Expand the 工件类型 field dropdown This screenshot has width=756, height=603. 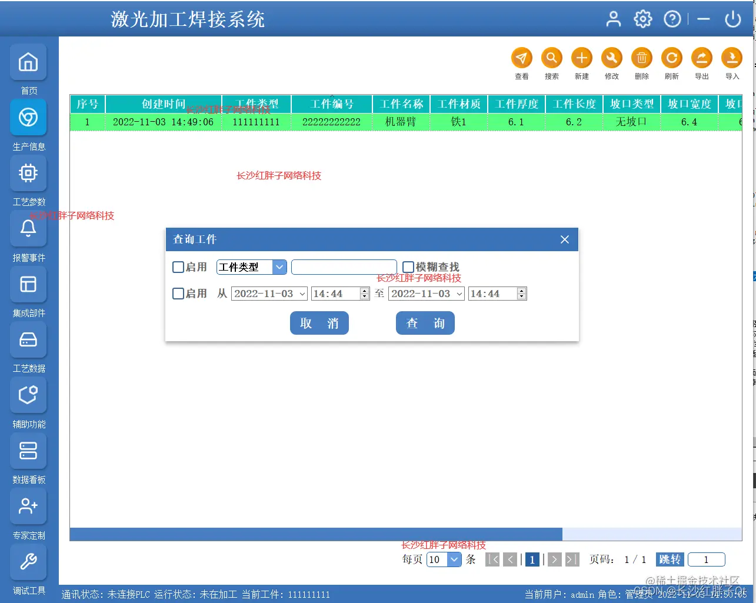280,267
